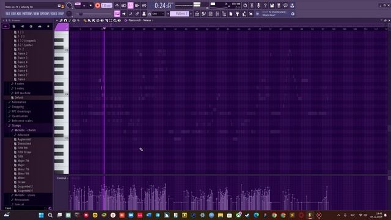Collapse the Melodic - chords folder
The height and width of the screenshot is (220, 391).
24,130
